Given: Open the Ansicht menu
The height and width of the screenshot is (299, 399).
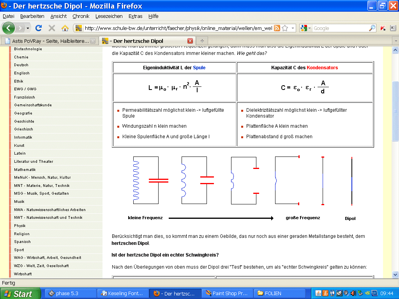Looking at the screenshot, I should point(58,16).
